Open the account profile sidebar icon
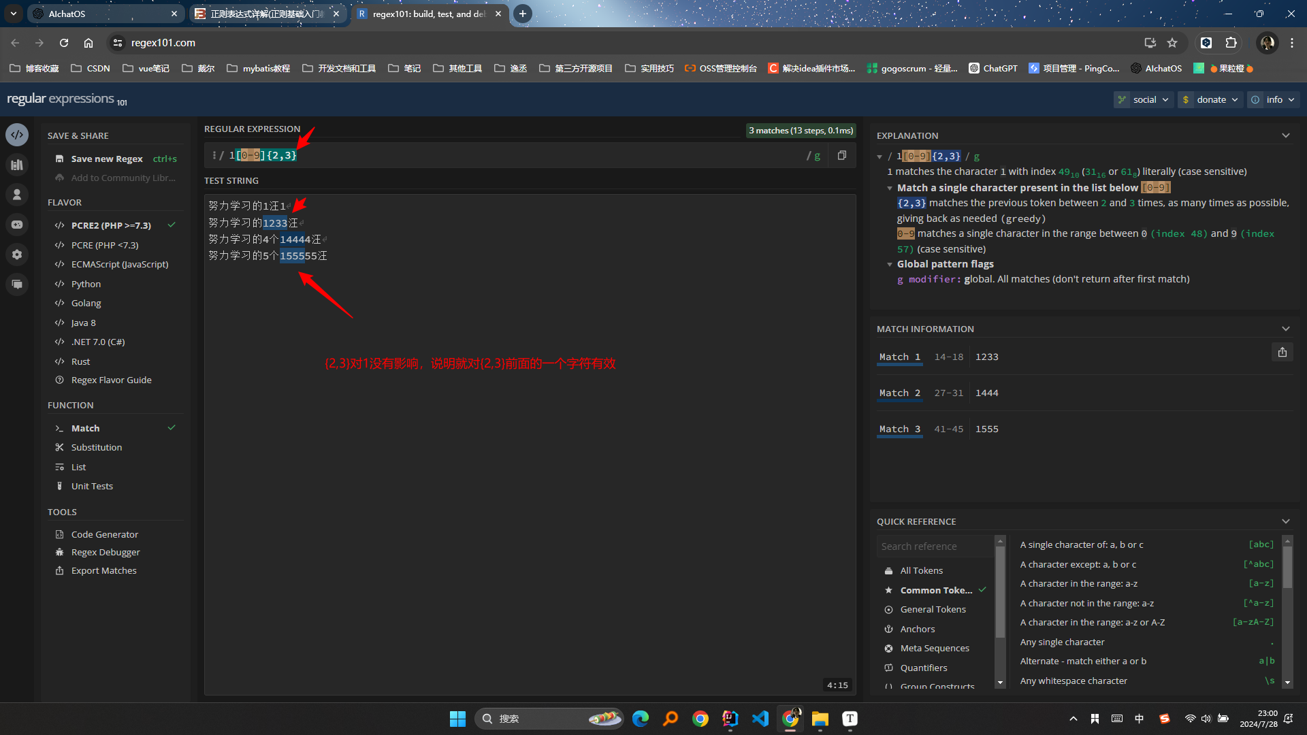 coord(17,195)
